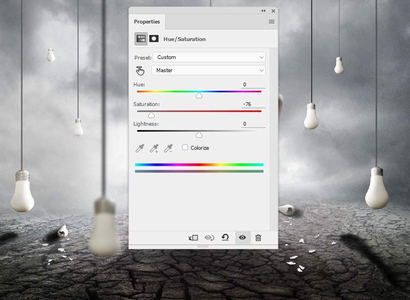Screen dimensions: 410x300
Task: Select the Eyedropper tool
Action: 140,148
